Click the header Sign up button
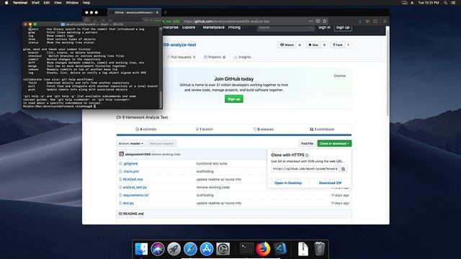The width and height of the screenshot is (461, 259). (x=343, y=27)
